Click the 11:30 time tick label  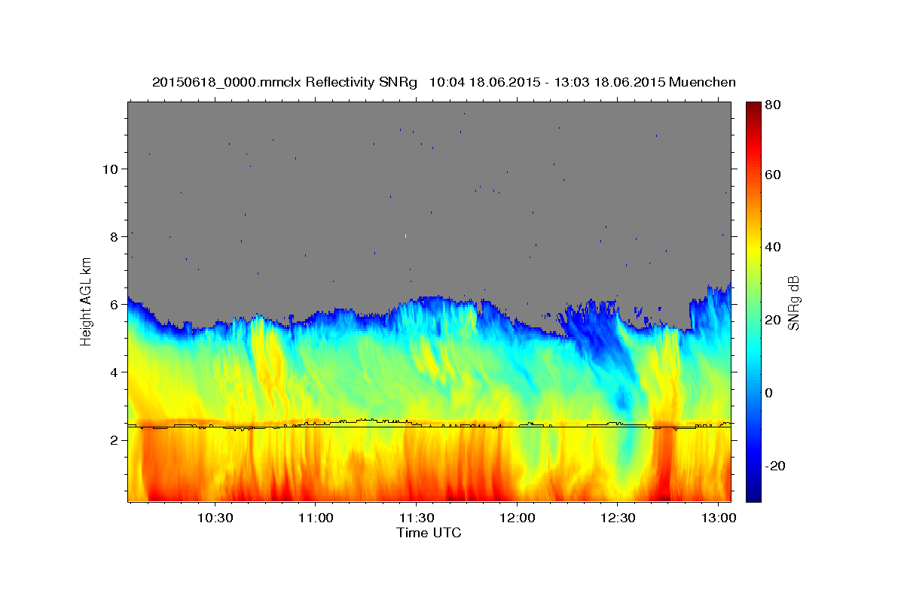(x=416, y=518)
